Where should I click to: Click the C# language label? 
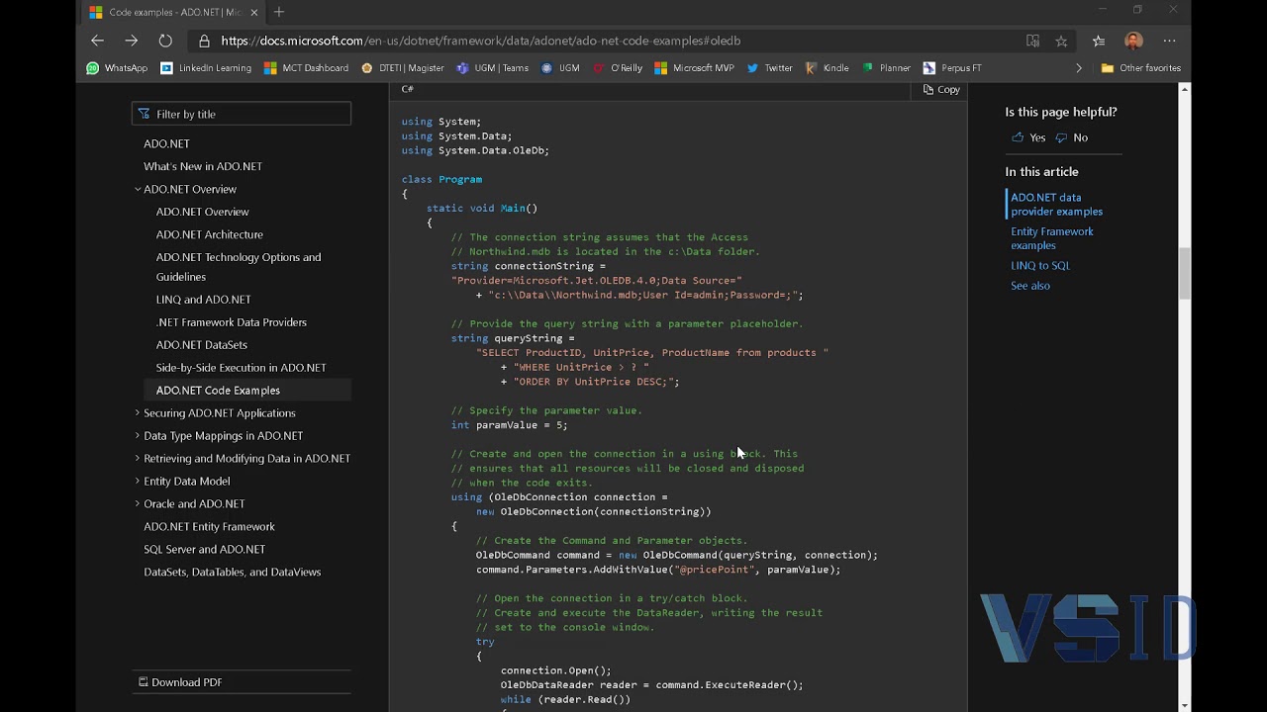pos(407,89)
